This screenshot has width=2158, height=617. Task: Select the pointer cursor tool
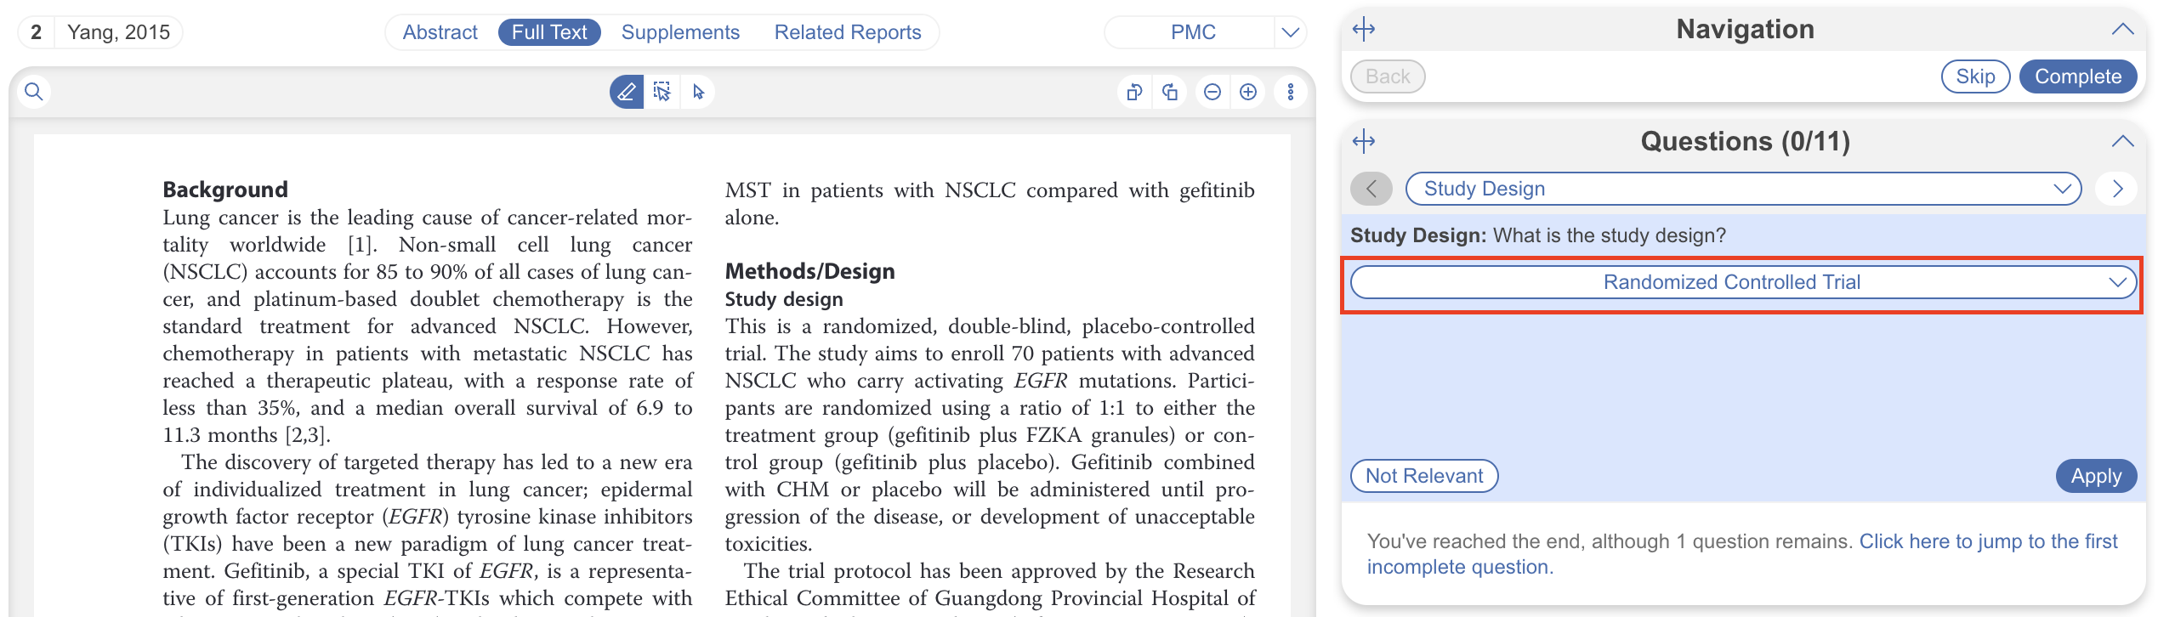(x=698, y=92)
